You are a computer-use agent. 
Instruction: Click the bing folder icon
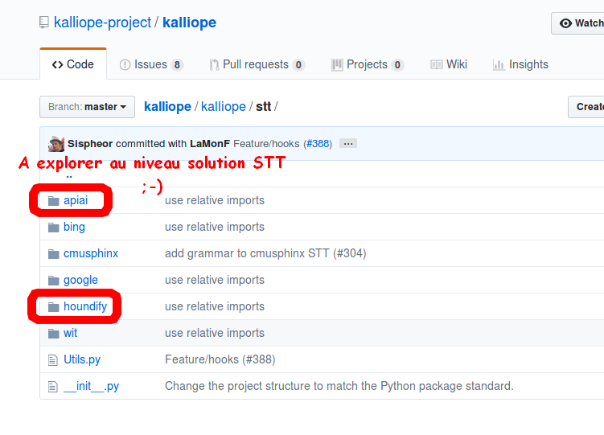(x=54, y=228)
